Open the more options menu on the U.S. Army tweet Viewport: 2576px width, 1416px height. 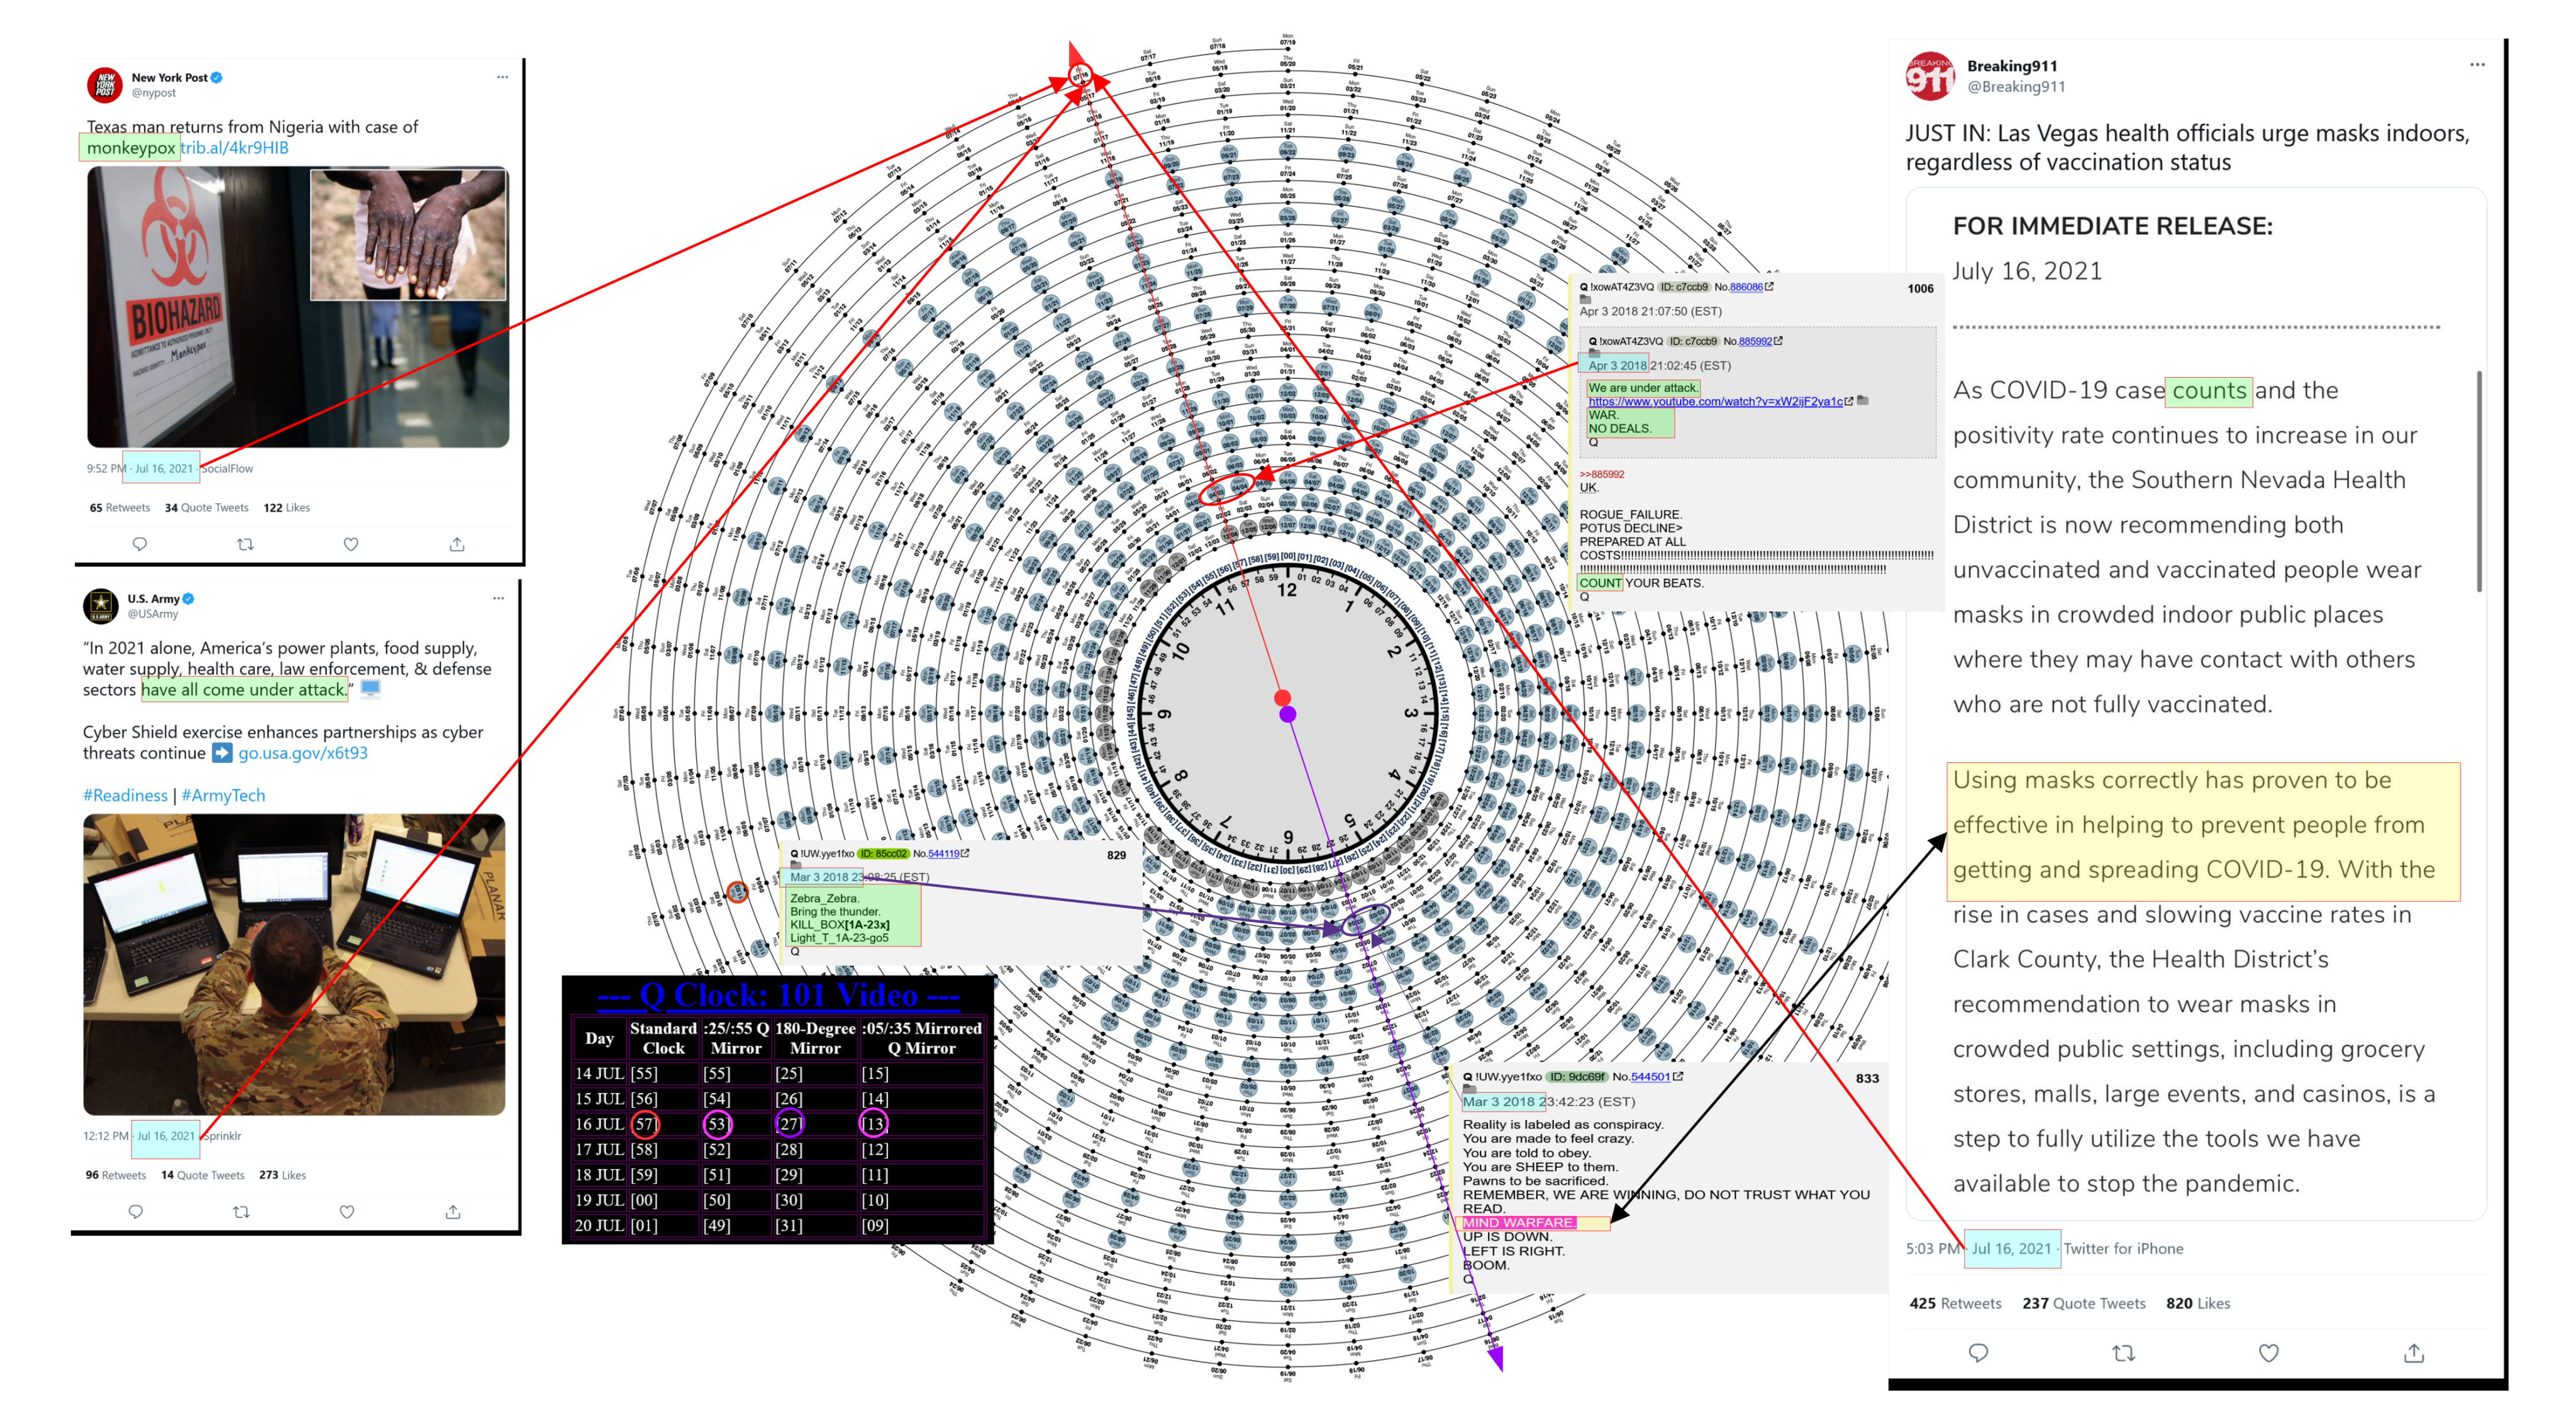pos(498,598)
